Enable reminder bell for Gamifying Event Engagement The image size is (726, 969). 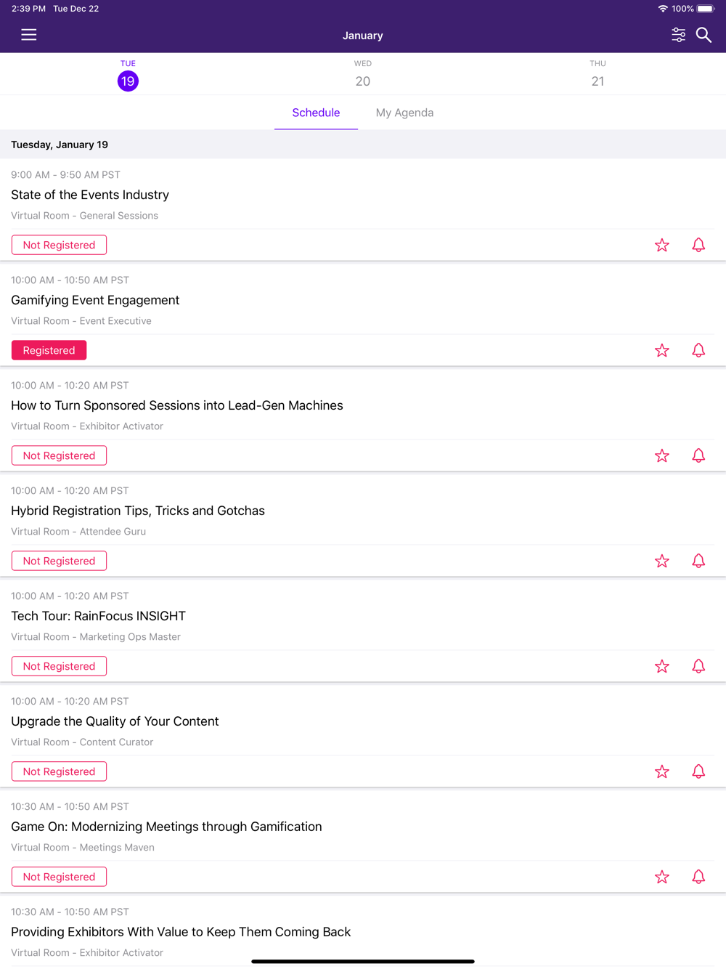click(x=698, y=351)
